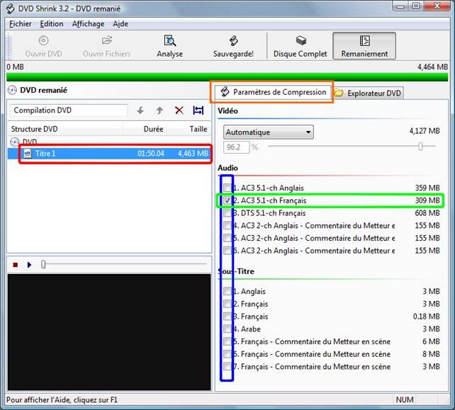Check audio track 4 AC3 2-ch Anglais
The width and height of the screenshot is (455, 410).
[x=227, y=226]
